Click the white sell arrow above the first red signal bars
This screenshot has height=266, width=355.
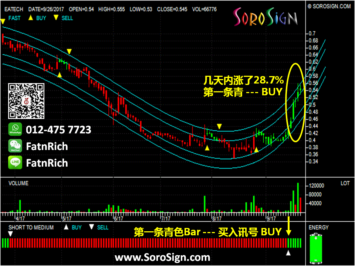pos(10,234)
